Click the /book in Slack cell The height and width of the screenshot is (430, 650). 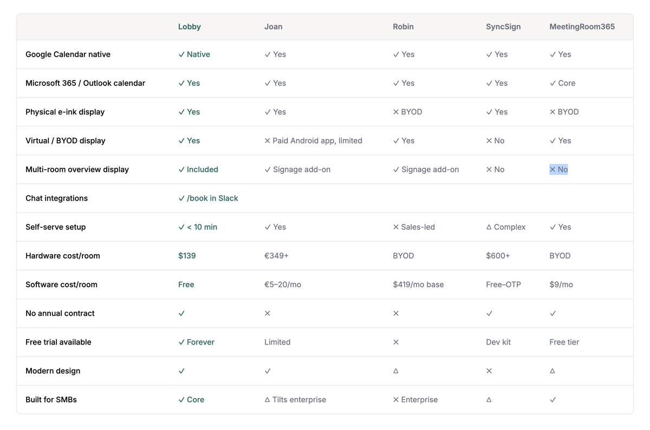208,198
